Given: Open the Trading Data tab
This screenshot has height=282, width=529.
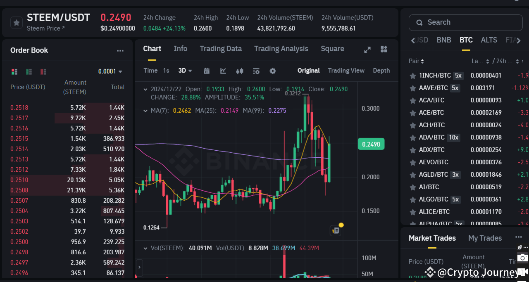Looking at the screenshot, I should pyautogui.click(x=221, y=49).
